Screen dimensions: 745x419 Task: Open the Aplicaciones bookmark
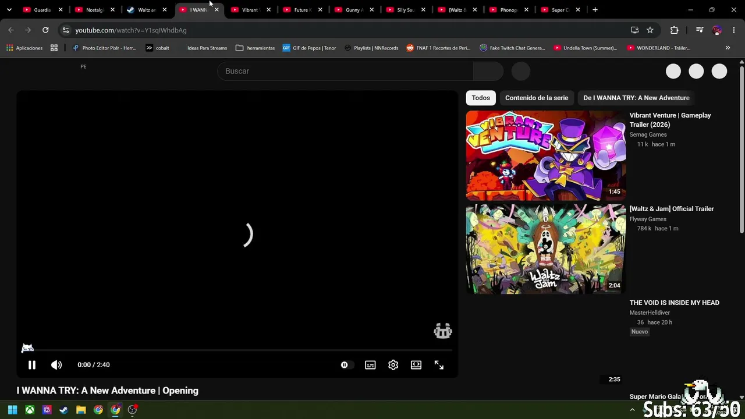pos(24,48)
